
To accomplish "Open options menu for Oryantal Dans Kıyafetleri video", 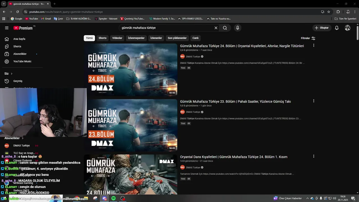I will point(314,156).
